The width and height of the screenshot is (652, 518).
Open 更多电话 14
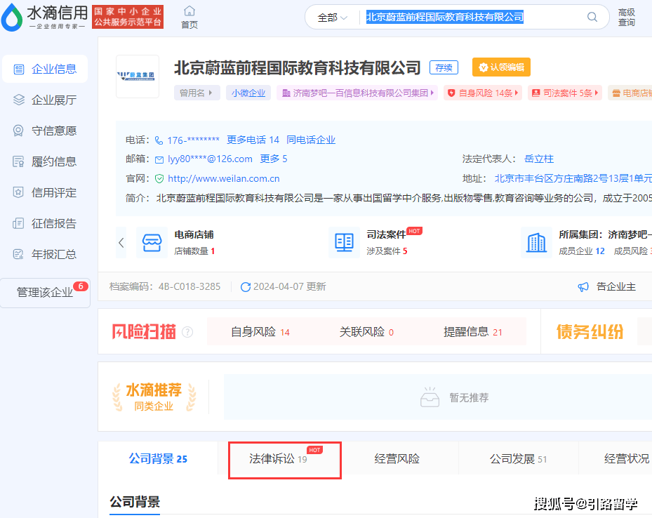[x=253, y=140]
